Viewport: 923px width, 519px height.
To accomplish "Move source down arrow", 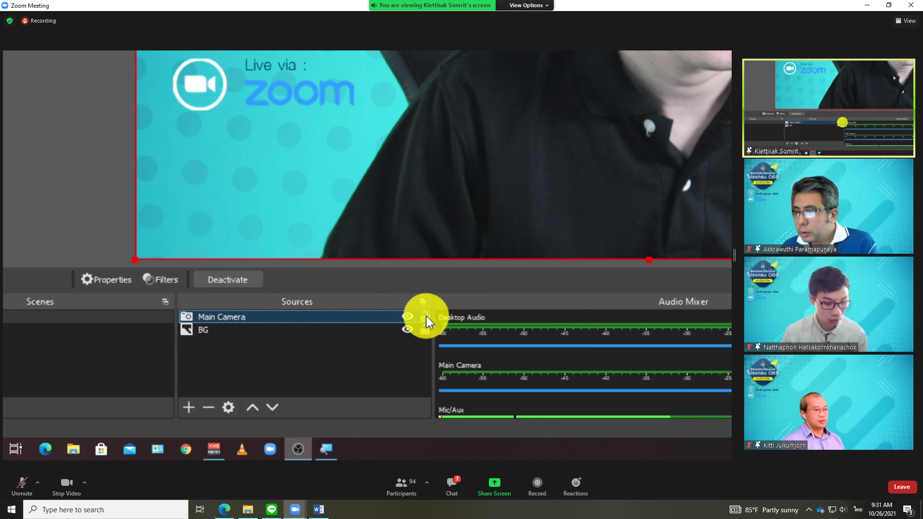I will [x=273, y=408].
